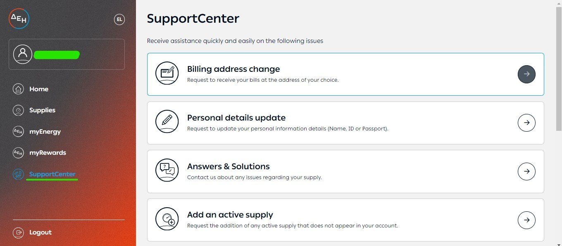Click the Home house icon

18,89
